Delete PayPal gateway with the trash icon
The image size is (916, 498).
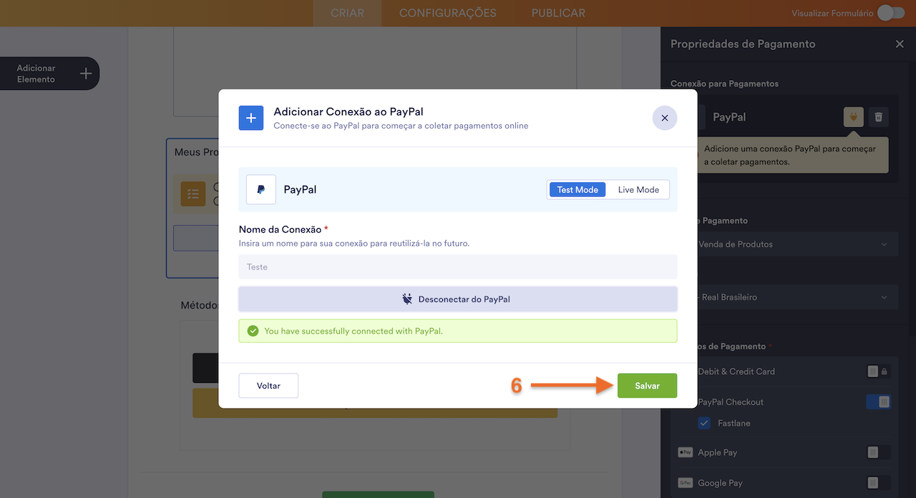(879, 117)
